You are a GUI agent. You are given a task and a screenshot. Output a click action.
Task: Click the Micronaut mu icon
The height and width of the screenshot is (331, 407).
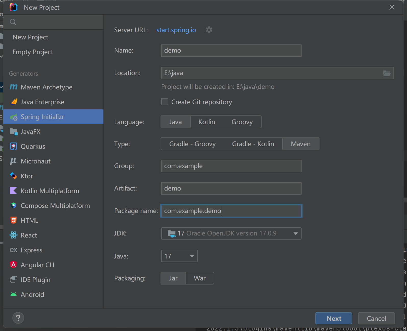click(14, 161)
